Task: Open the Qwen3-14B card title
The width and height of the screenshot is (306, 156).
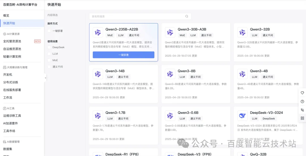Action: tap(115, 71)
